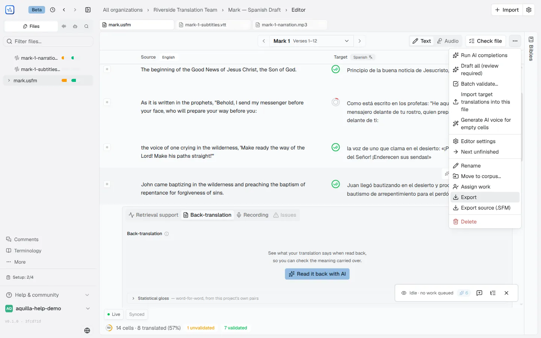Click the AI sparkle credits badge 6
541x338 pixels.
(x=464, y=293)
